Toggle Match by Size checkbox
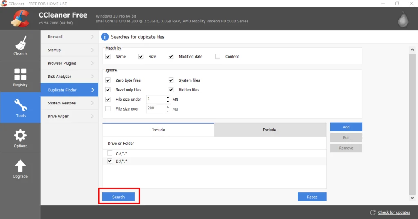Viewport: 418px width, 219px height. (141, 56)
